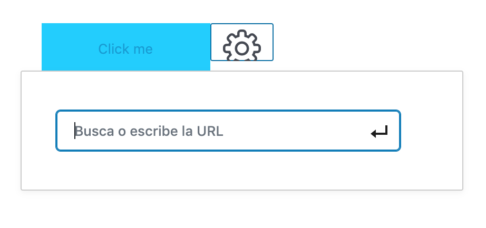This screenshot has width=486, height=228.
Task: Click the outlined settings gear box
Action: 242,43
